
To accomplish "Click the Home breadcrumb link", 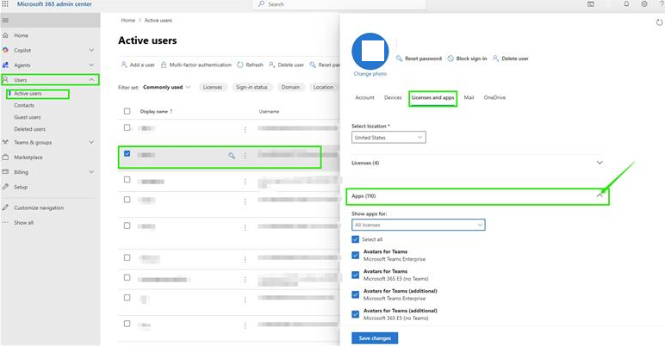I will click(x=128, y=21).
